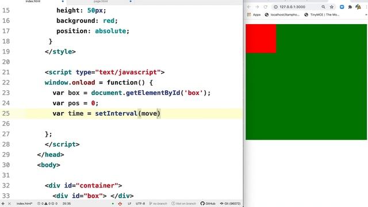Open the Apps grid shortcut in the bookmarks bar

click(254, 14)
